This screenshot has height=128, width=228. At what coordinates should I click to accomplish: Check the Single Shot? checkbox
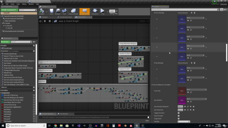(x=178, y=118)
